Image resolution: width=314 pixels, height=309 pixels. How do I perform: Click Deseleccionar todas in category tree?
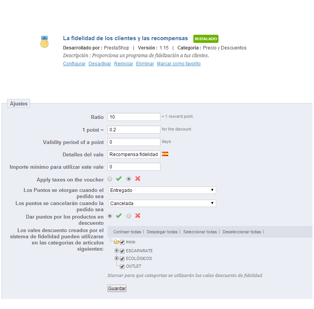click(x=242, y=232)
